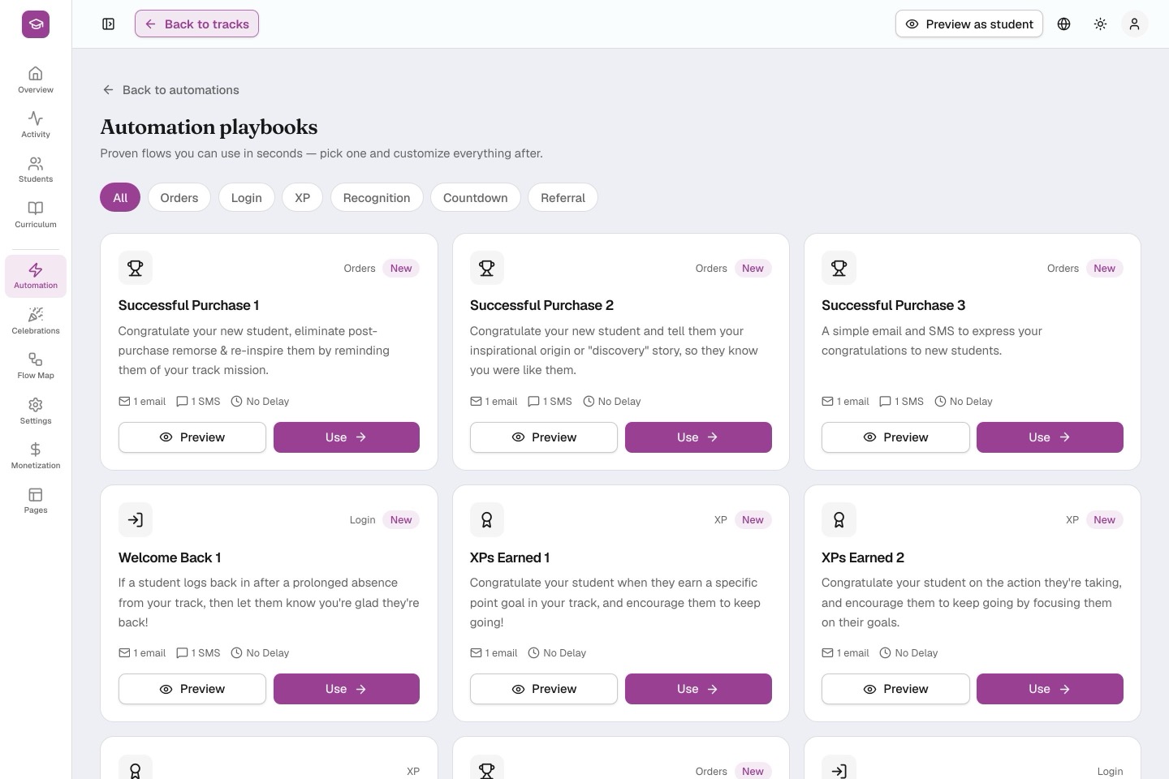Open the Activity sidebar section
The width and height of the screenshot is (1169, 779).
[36, 124]
